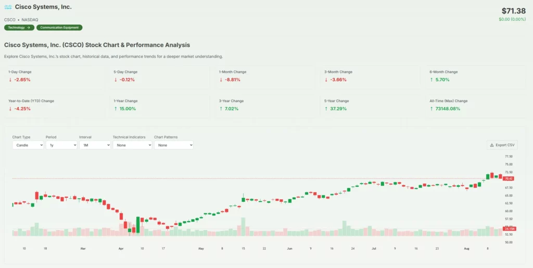This screenshot has width=533, height=268.
Task: Click the up arrow in All-Time (Max) Change
Action: [432, 109]
